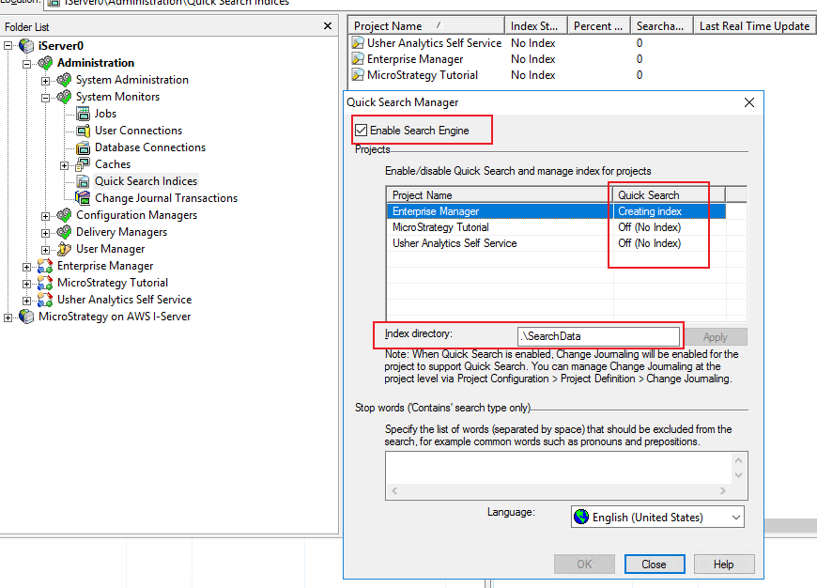Expand the Caches tree node
Image resolution: width=817 pixels, height=588 pixels.
point(64,164)
